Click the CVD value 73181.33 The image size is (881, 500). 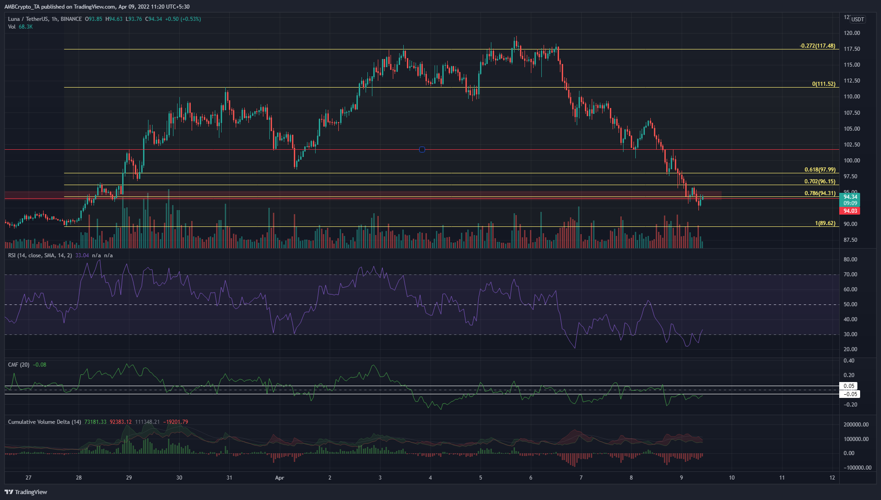[95, 422]
